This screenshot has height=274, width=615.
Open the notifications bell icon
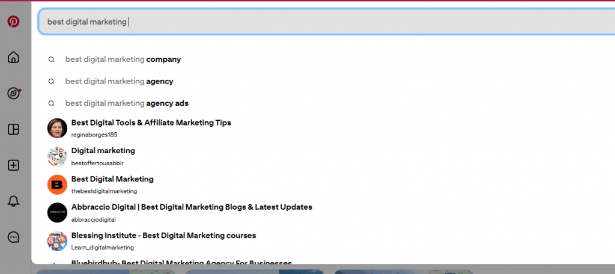tap(13, 201)
